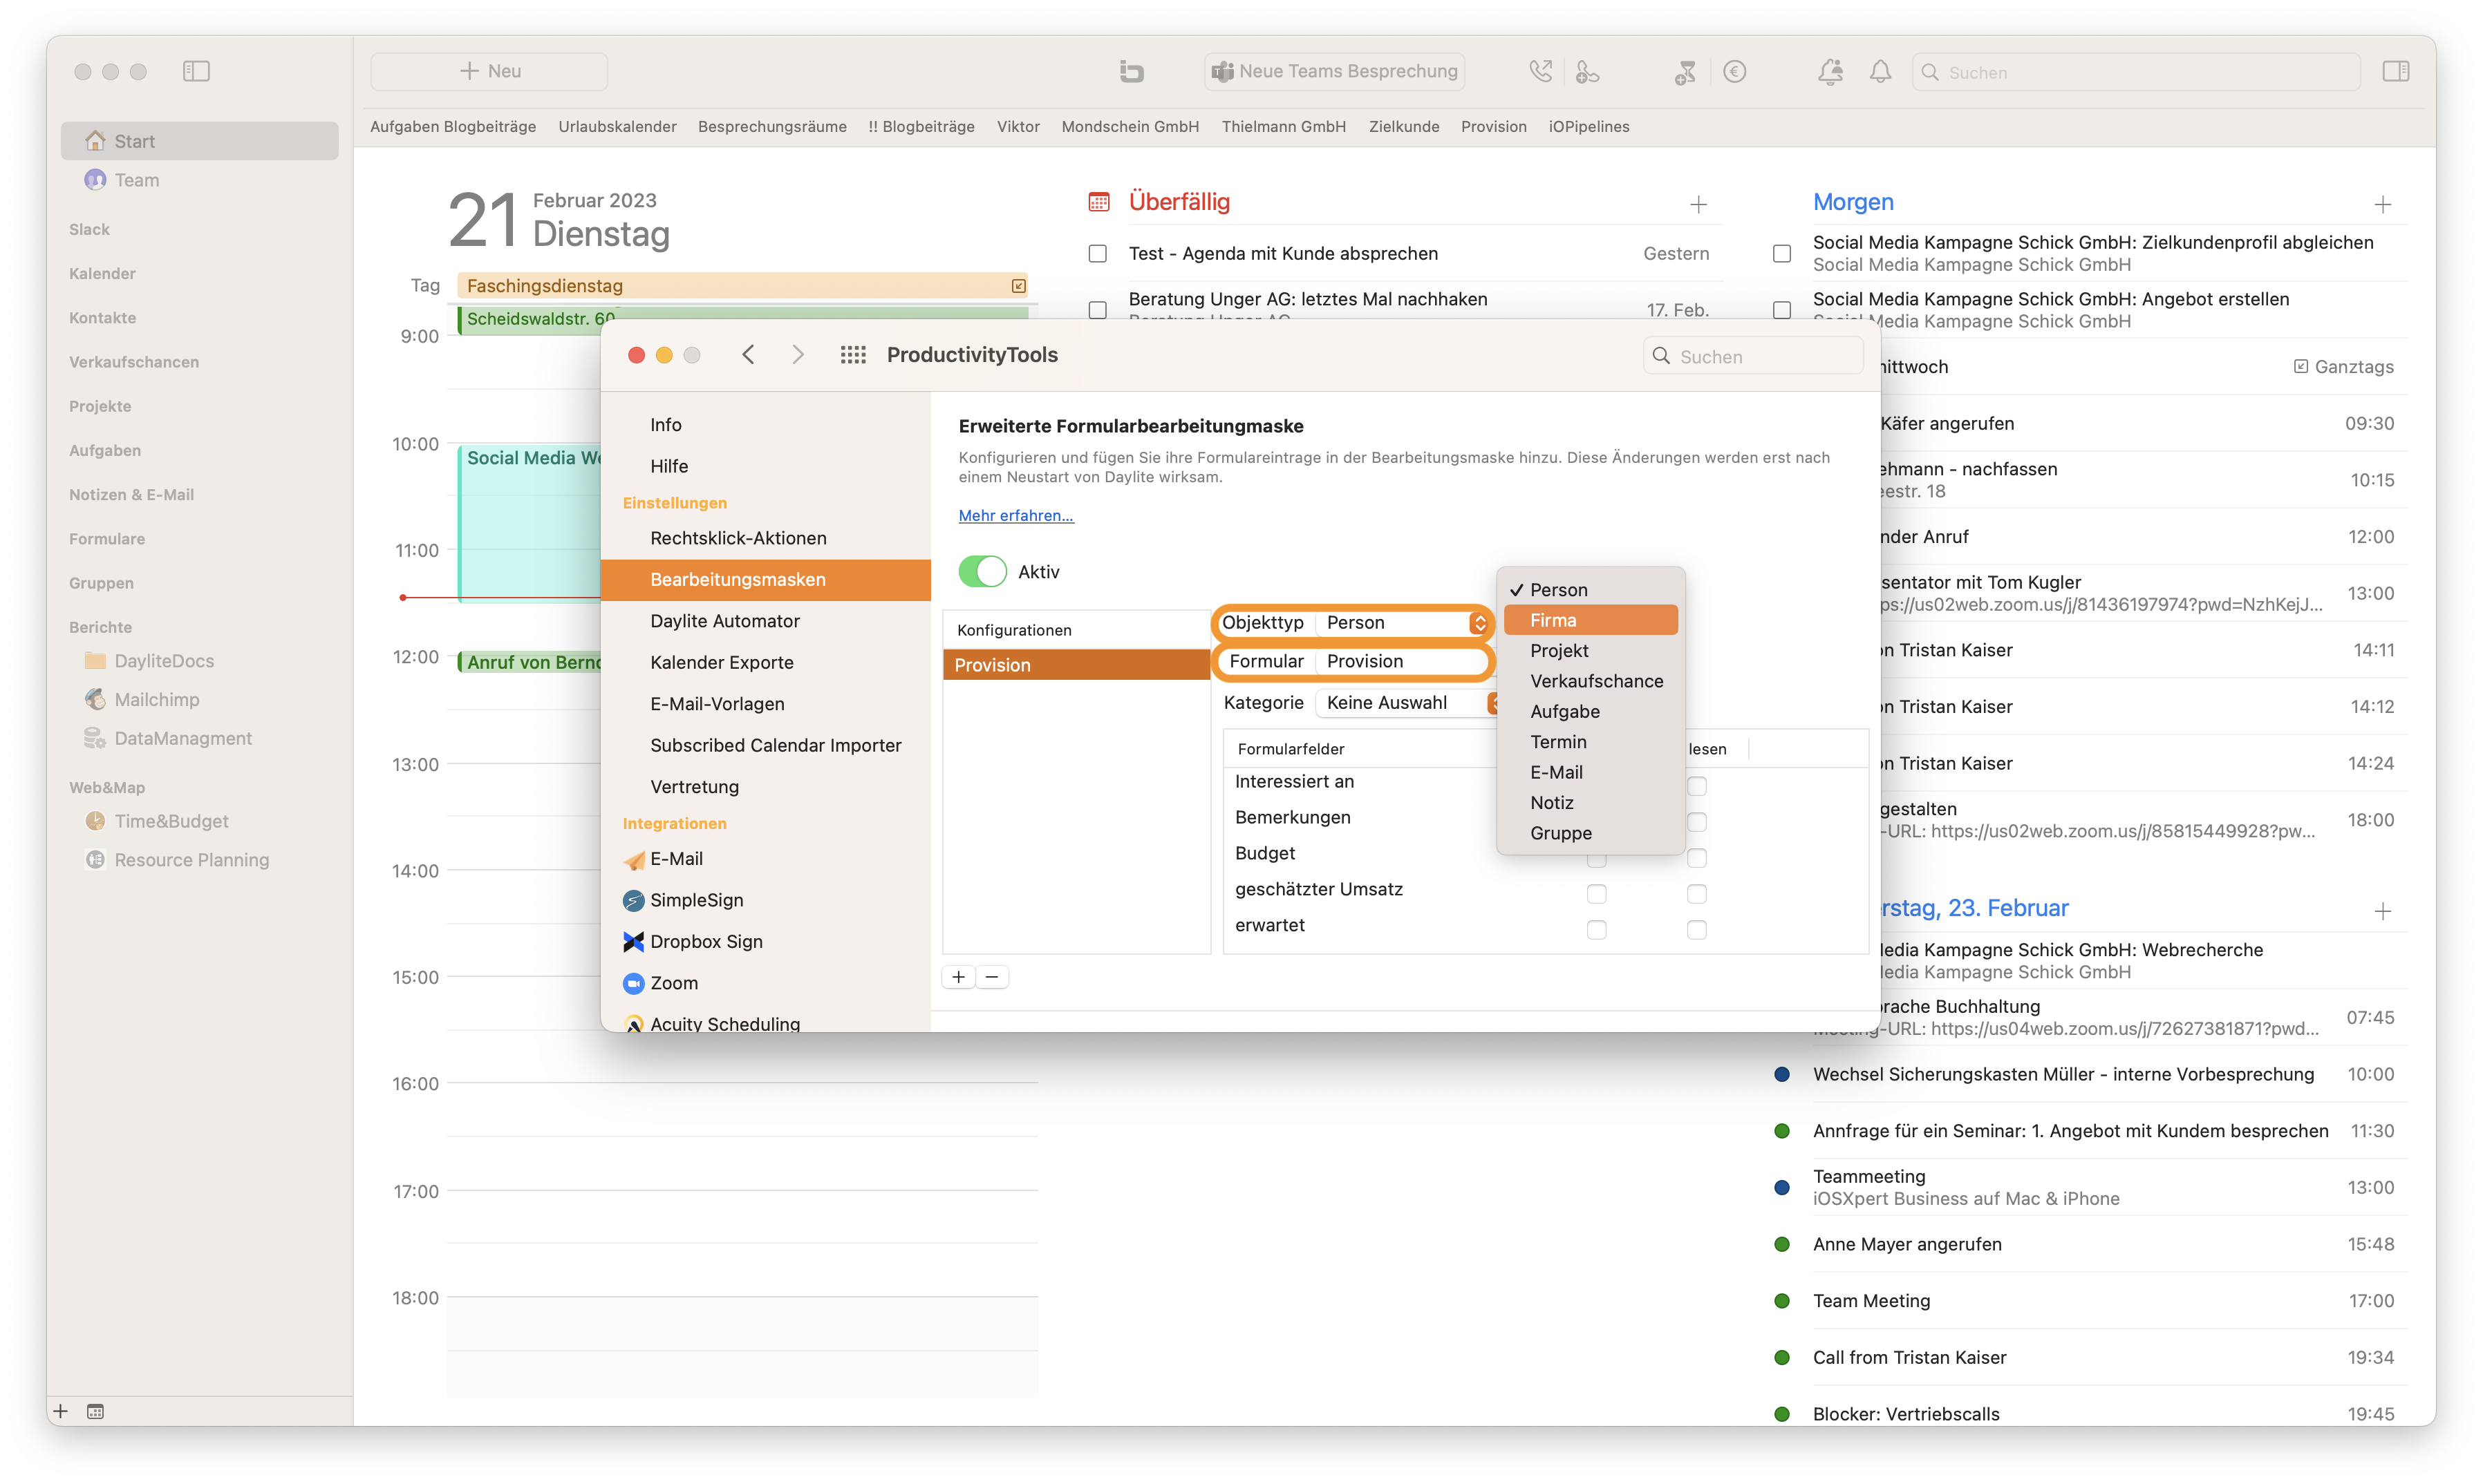Screen dimensions: 2483x1484
Task: Open Faschingsdienstag all-day event
Action: 743,286
